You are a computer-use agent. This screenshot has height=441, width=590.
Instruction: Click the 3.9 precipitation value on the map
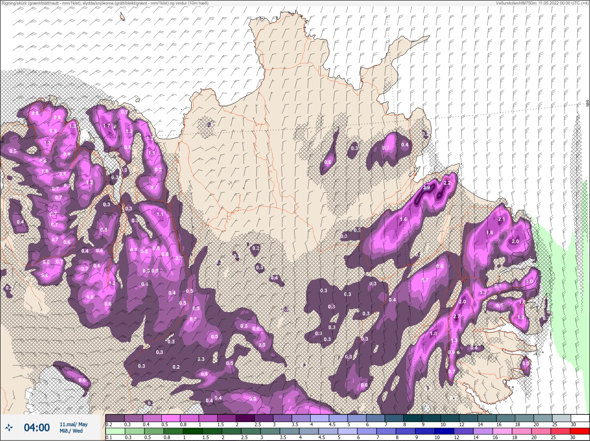[x=426, y=187]
